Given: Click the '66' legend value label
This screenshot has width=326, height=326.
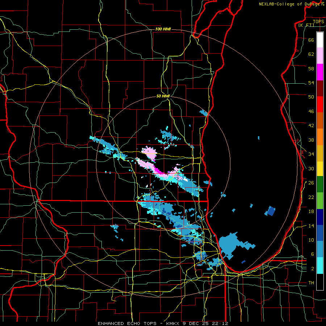Looking at the screenshot, I should coord(311,40).
